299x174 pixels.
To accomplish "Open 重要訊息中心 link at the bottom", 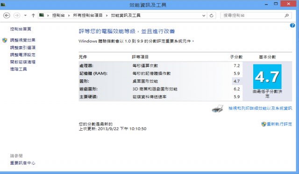I will [x=23, y=163].
